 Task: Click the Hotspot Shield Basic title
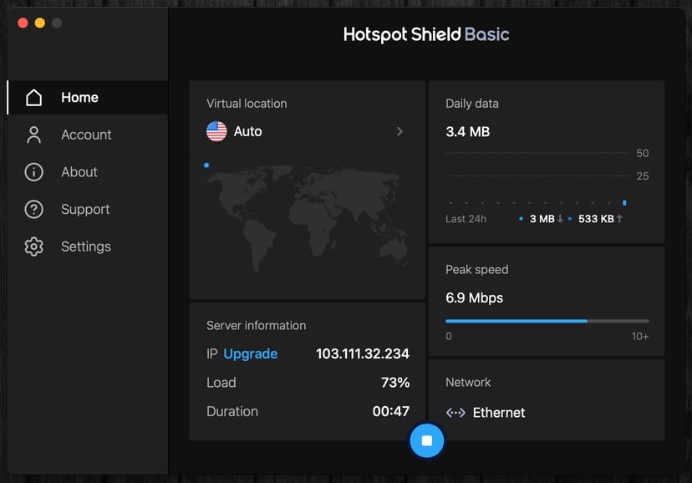[426, 34]
